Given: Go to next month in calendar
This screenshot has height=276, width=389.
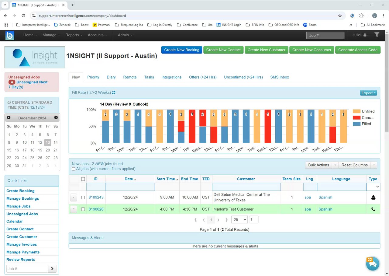Looking at the screenshot, I should [x=56, y=117].
